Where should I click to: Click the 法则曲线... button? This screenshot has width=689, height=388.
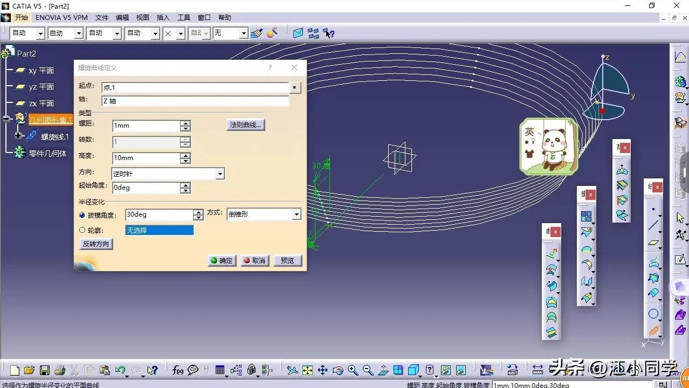click(245, 125)
